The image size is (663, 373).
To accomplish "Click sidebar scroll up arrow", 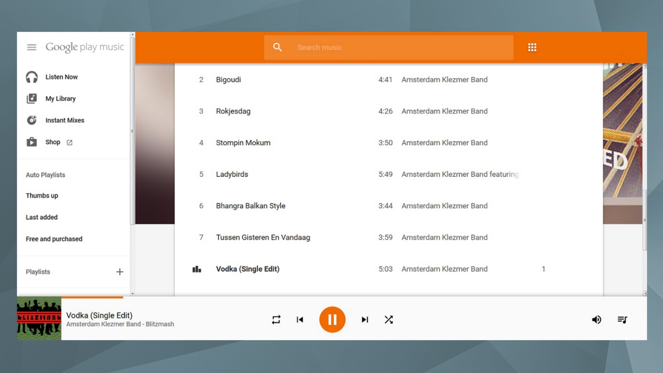I will tap(132, 35).
